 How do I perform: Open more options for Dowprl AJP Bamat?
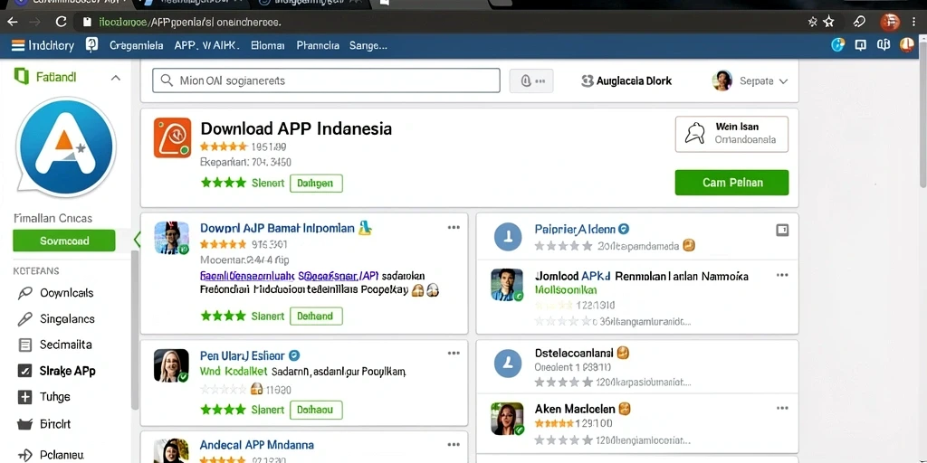point(454,228)
